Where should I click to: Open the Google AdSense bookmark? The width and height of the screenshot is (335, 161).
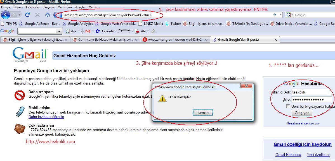pos(40,24)
